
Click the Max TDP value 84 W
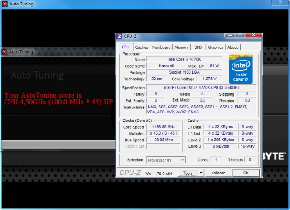click(x=214, y=66)
